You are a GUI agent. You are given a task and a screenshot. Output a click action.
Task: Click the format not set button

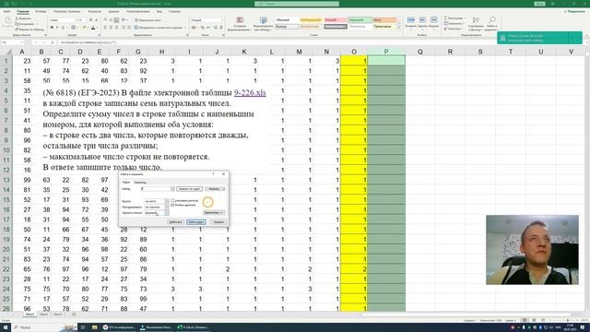coord(189,188)
